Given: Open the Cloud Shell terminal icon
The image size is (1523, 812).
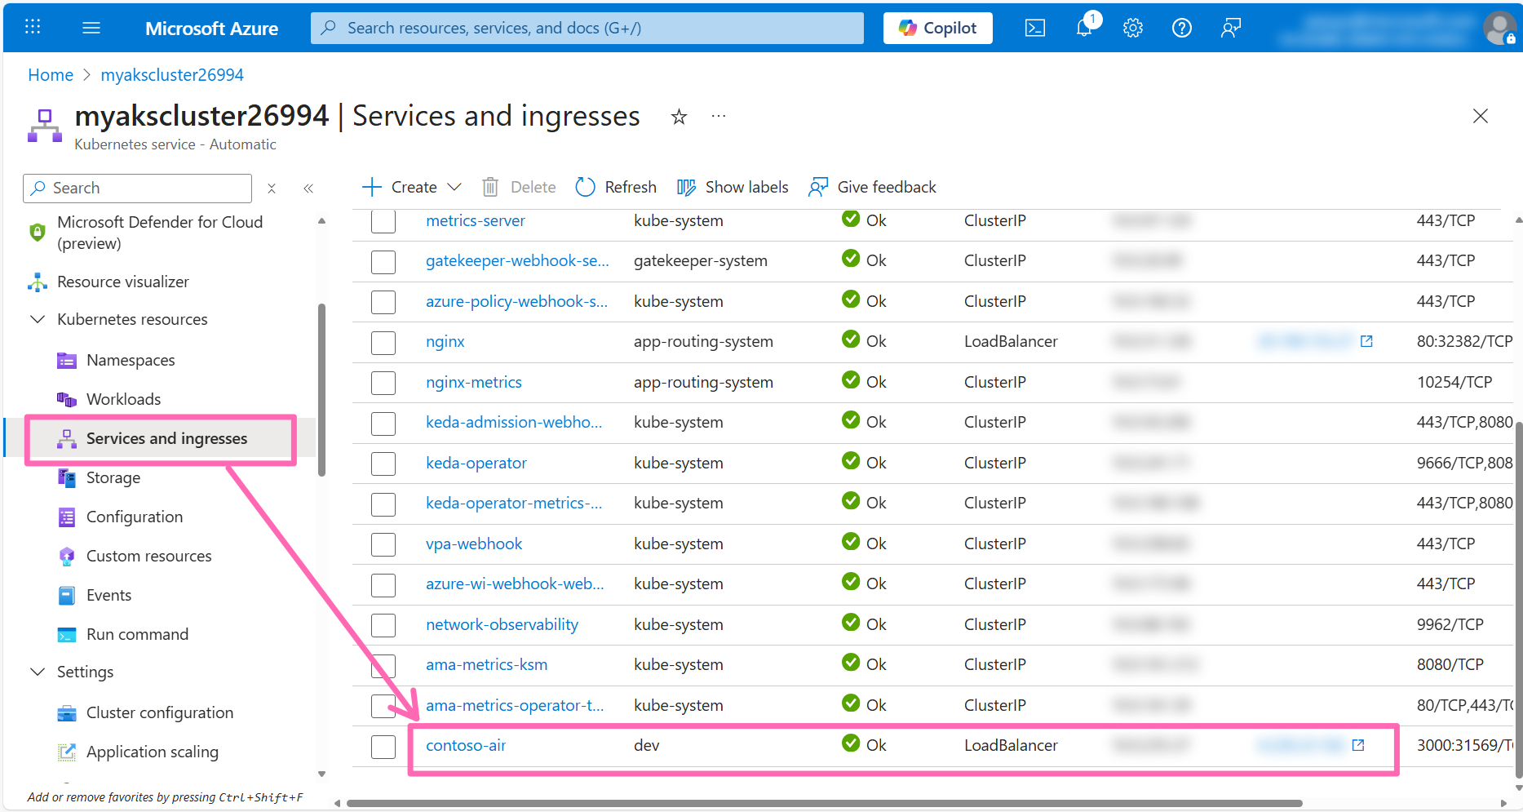Looking at the screenshot, I should [1034, 29].
